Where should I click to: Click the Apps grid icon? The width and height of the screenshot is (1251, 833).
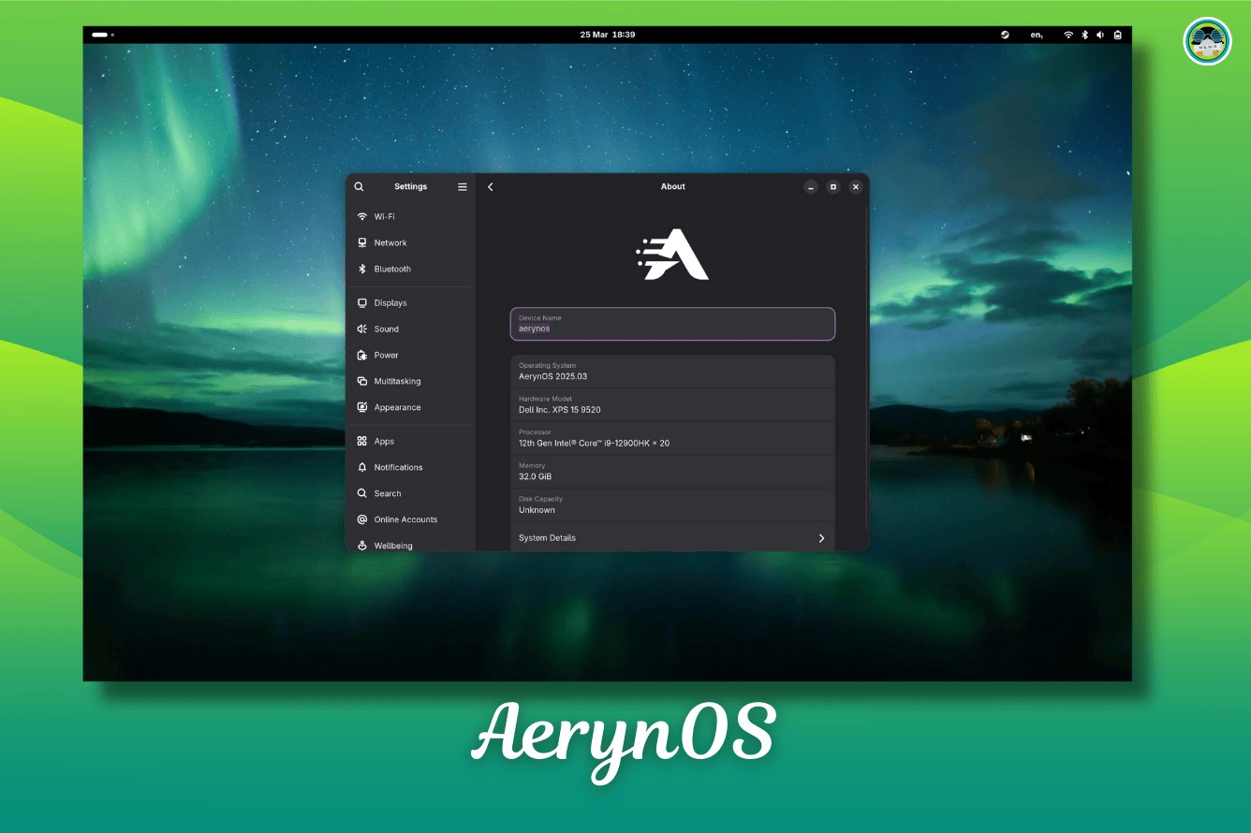(x=362, y=442)
